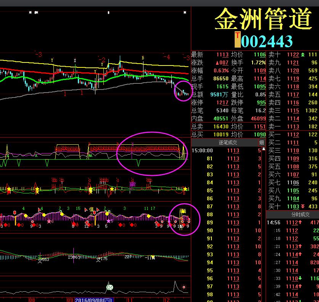Click the 量比 value 0.85
Viewport: 319px width, 302px height.
tap(261, 95)
